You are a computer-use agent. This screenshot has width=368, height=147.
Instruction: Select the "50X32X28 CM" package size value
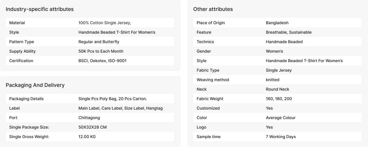(x=92, y=127)
